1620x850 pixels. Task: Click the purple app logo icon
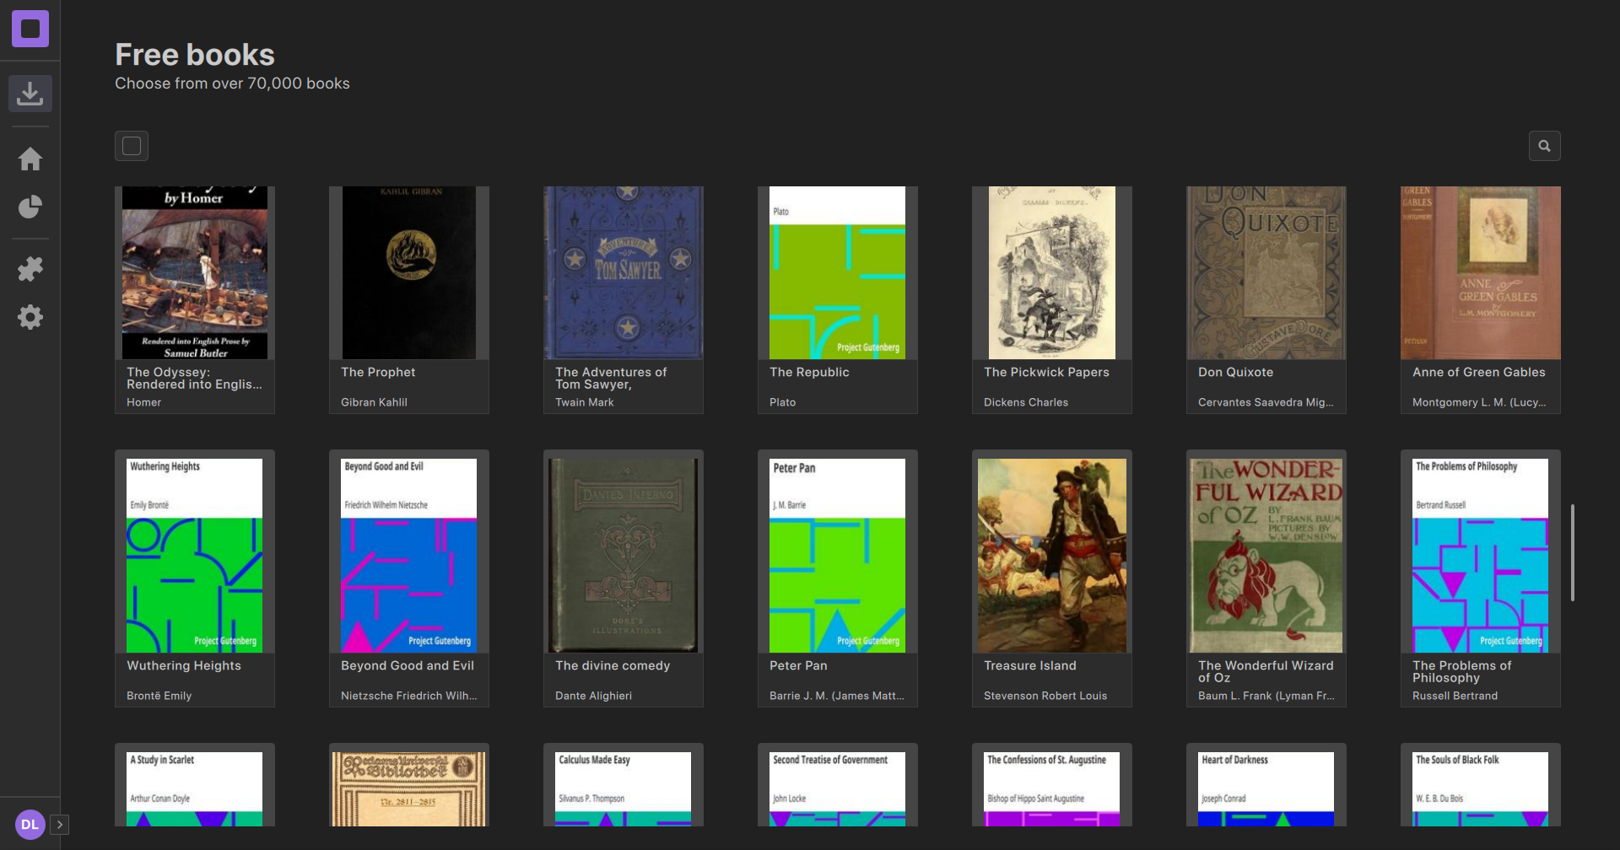tap(30, 29)
